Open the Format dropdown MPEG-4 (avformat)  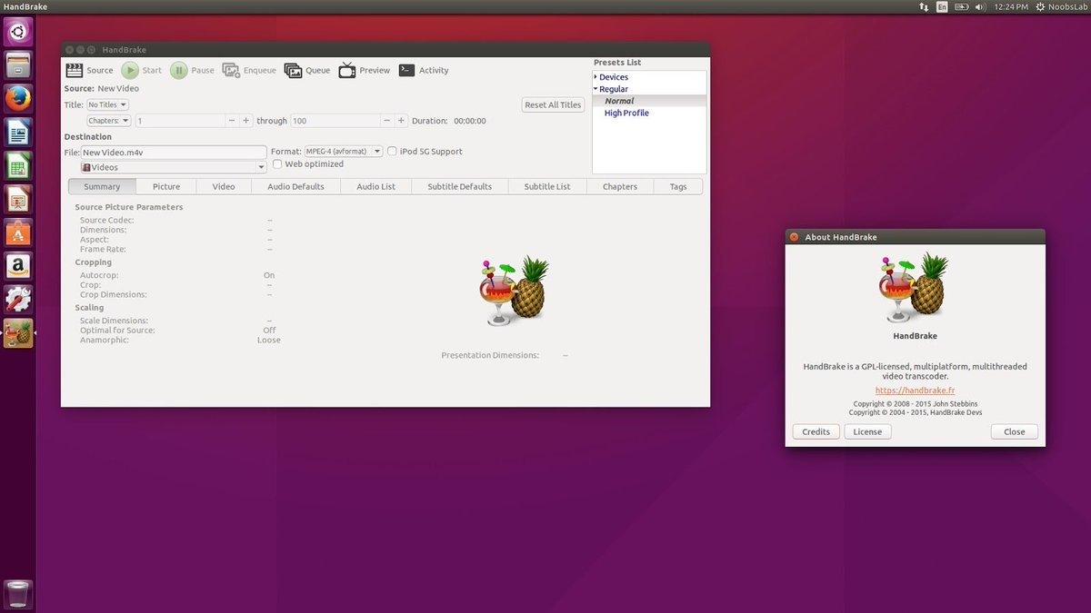coord(344,152)
